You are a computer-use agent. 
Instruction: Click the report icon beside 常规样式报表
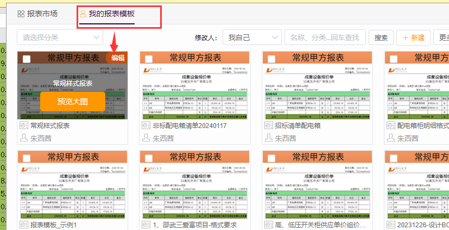[x=24, y=125]
